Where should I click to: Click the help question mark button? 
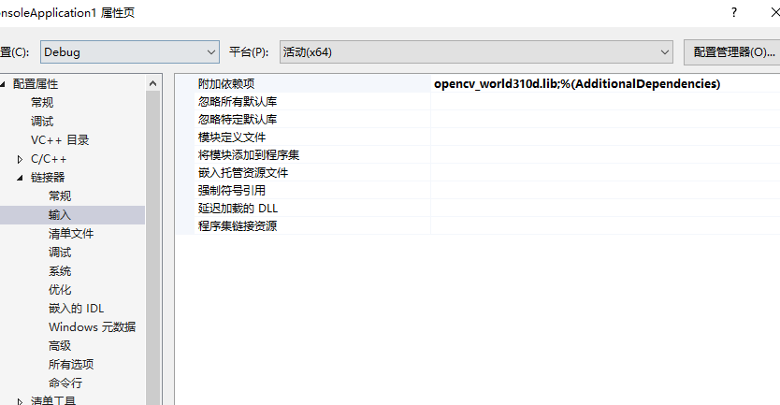tap(734, 12)
